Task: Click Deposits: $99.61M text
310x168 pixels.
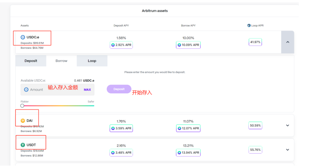Action: click(x=32, y=43)
